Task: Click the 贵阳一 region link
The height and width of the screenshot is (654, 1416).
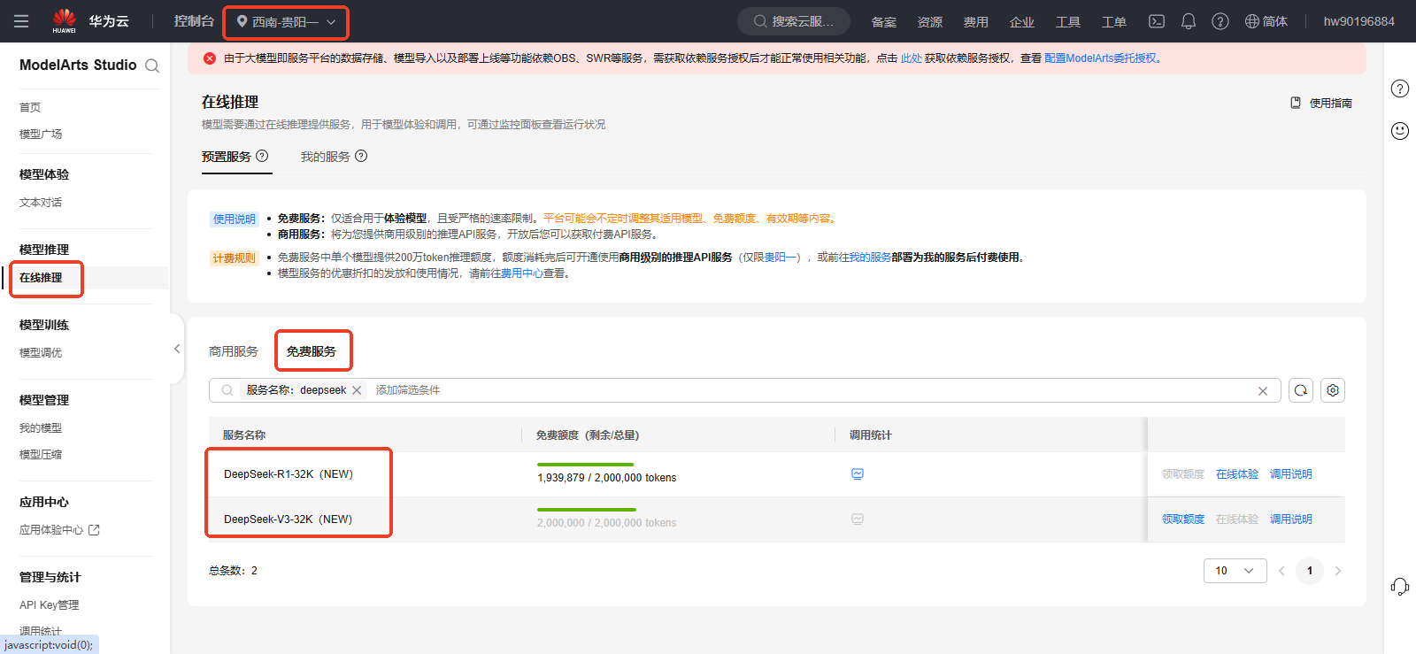Action: (x=780, y=258)
